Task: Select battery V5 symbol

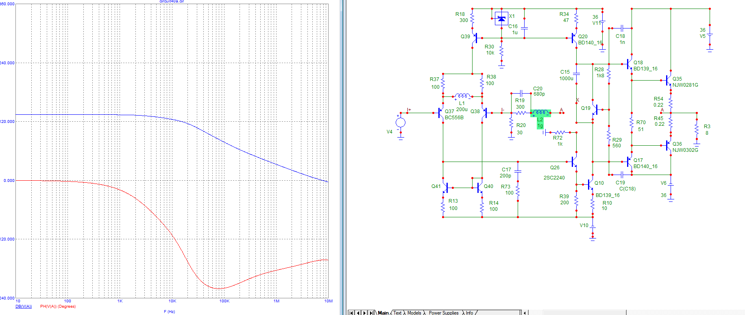Action: (710, 35)
